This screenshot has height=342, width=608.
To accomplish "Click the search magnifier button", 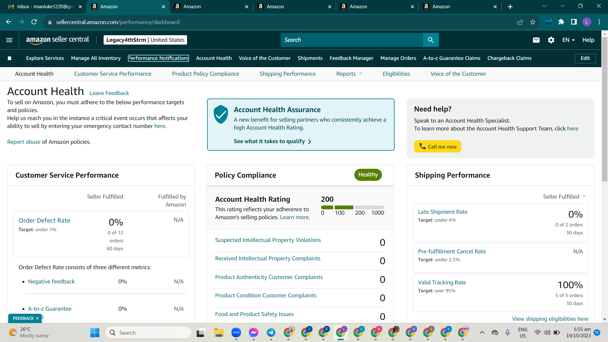I will tap(431, 40).
